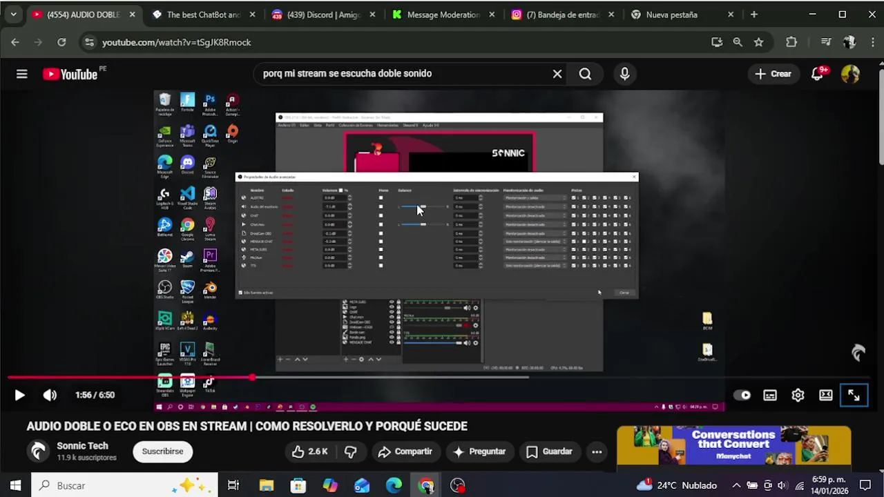
Task: Open the zoom level magnifier icon
Action: click(x=738, y=42)
